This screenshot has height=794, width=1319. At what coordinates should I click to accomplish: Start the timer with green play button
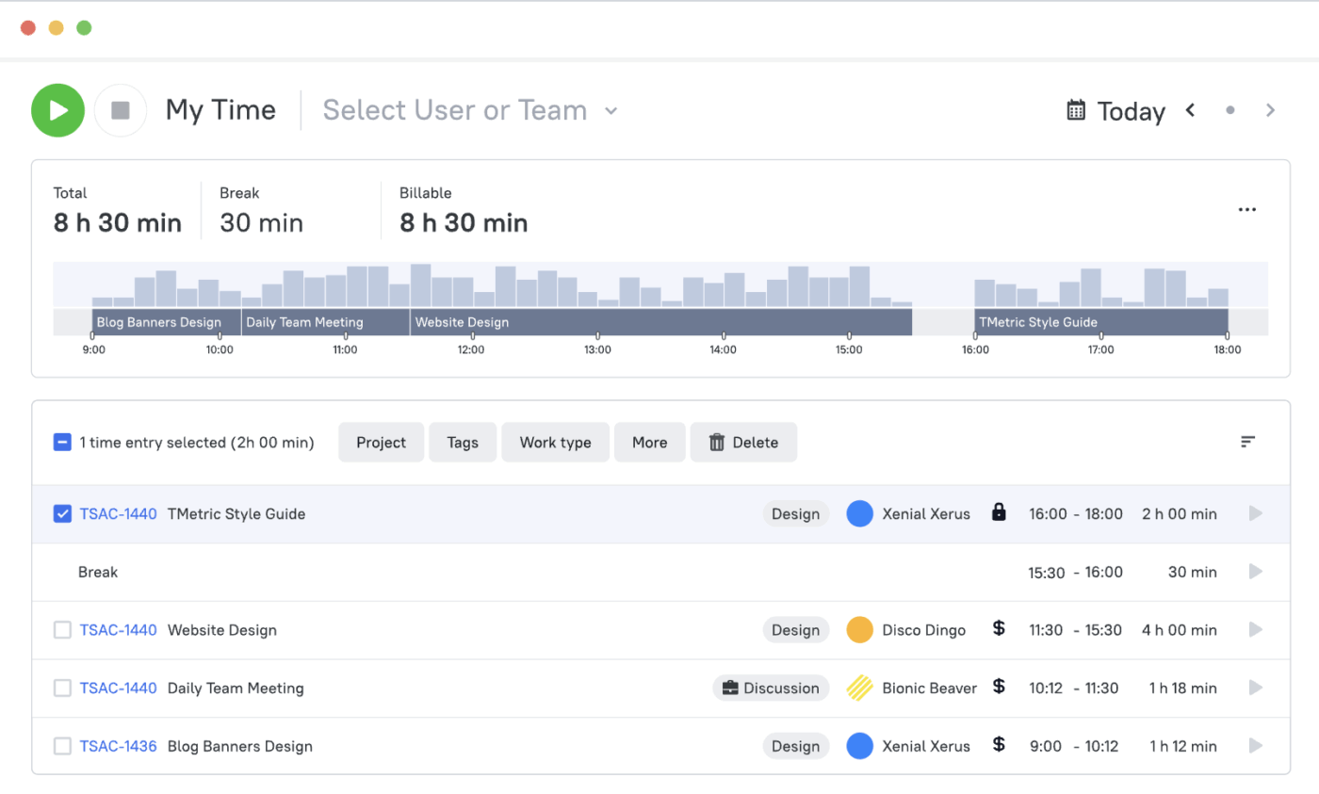click(x=58, y=110)
